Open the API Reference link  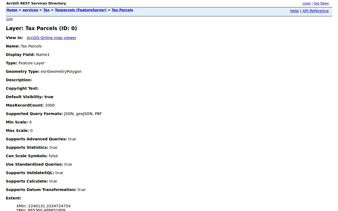tap(316, 11)
